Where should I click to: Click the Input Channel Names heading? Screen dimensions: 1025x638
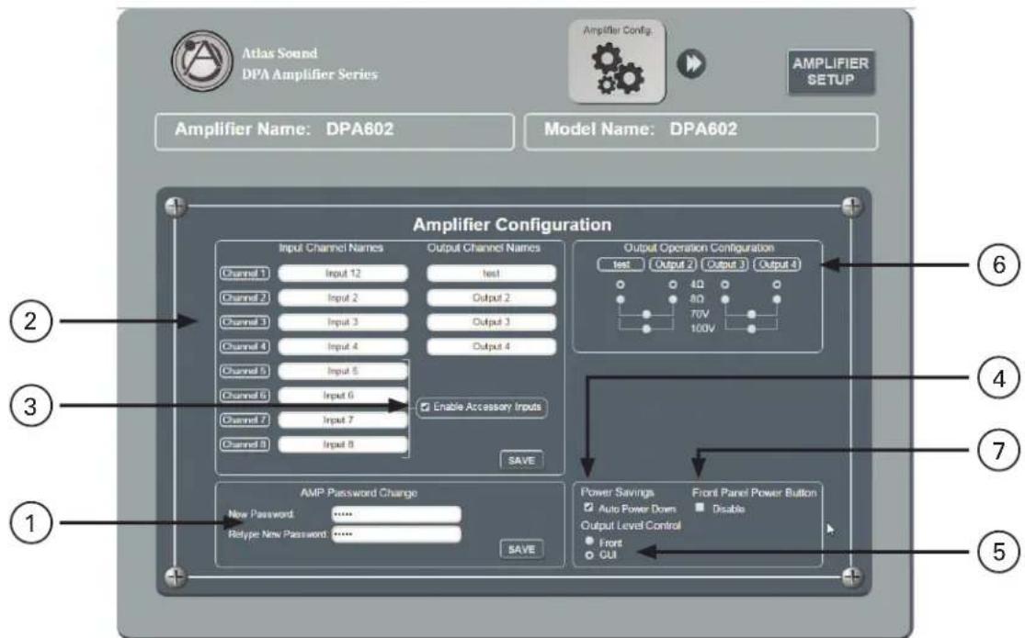tap(331, 248)
